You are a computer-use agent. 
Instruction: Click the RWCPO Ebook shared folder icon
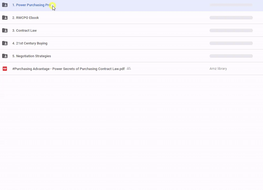point(5,18)
